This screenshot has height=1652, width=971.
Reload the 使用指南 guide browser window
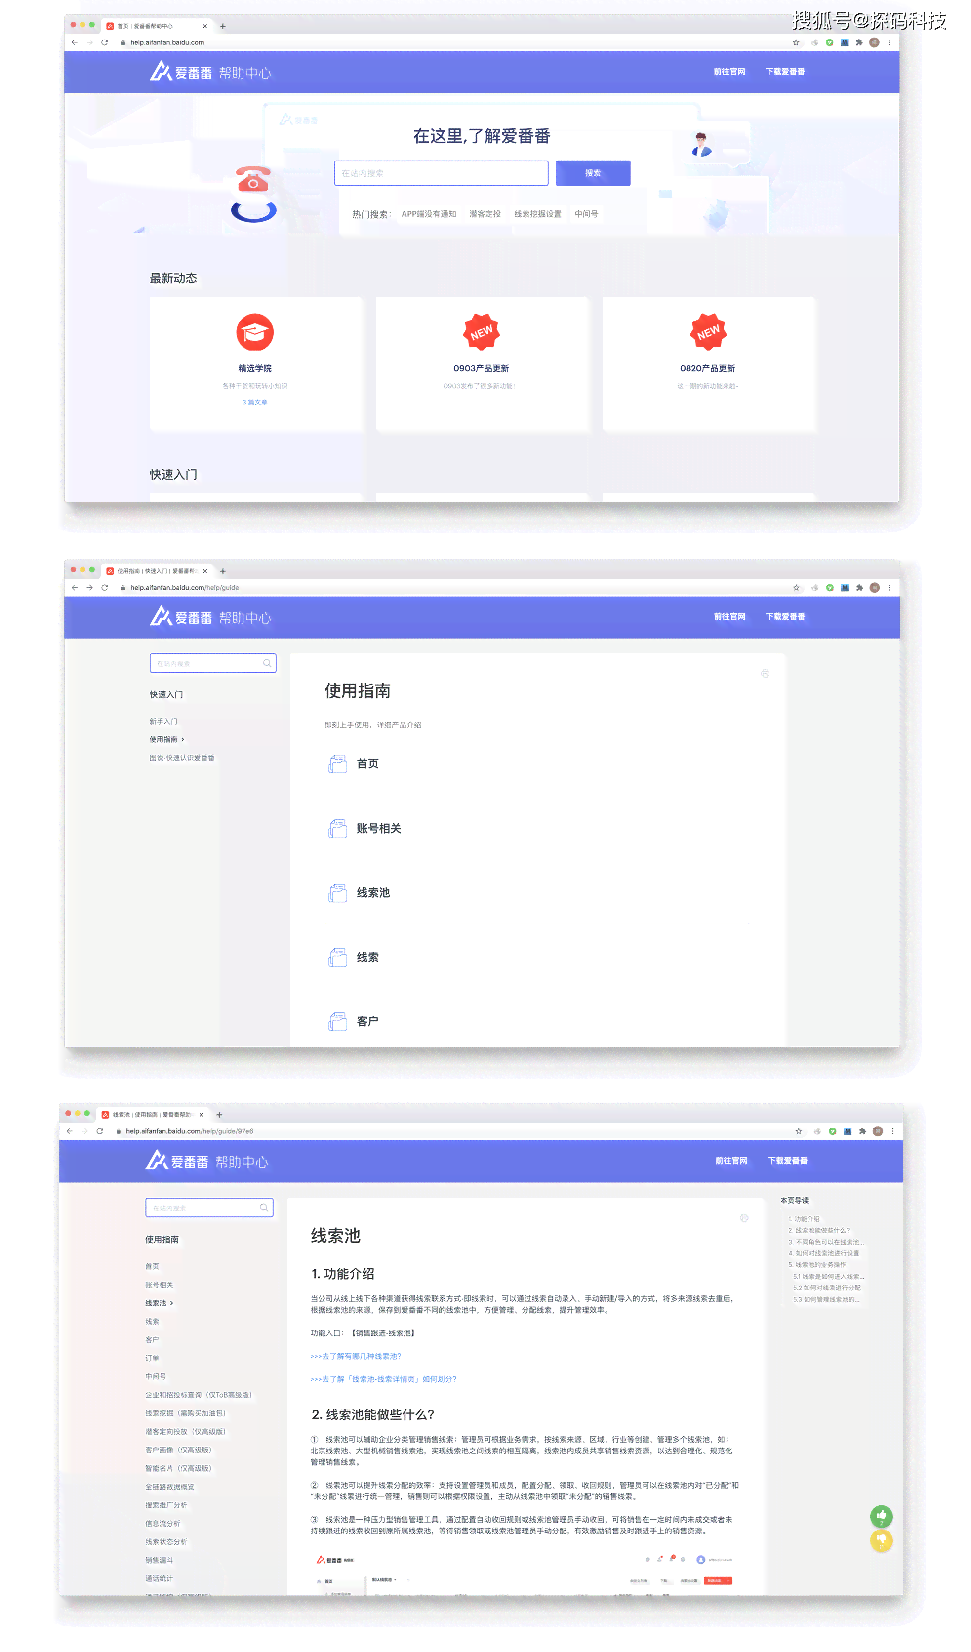[104, 588]
